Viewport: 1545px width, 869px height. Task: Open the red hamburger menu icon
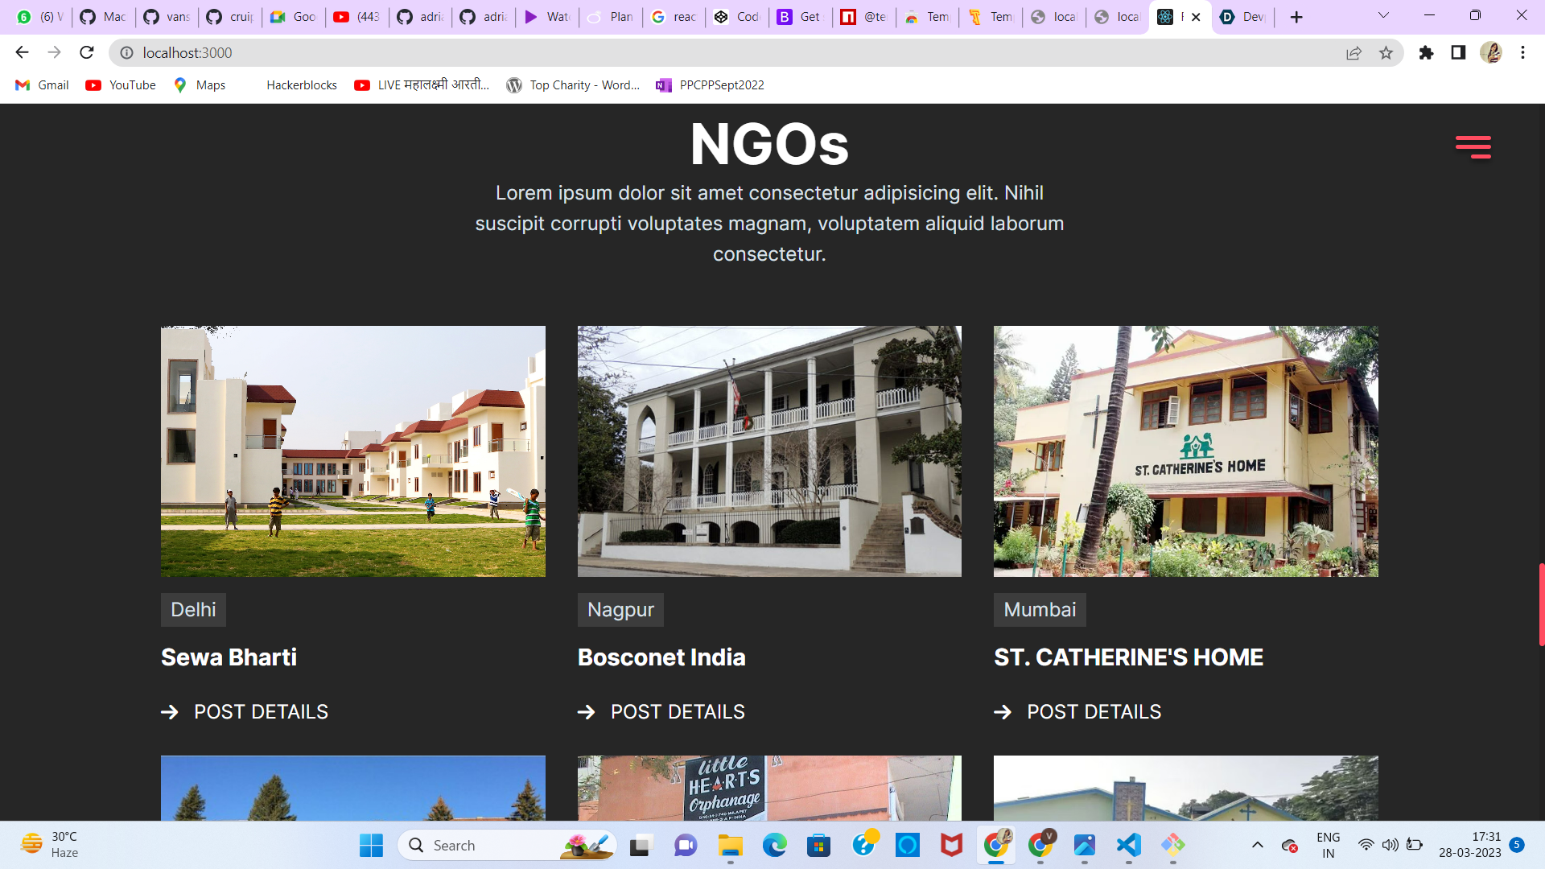[1473, 146]
